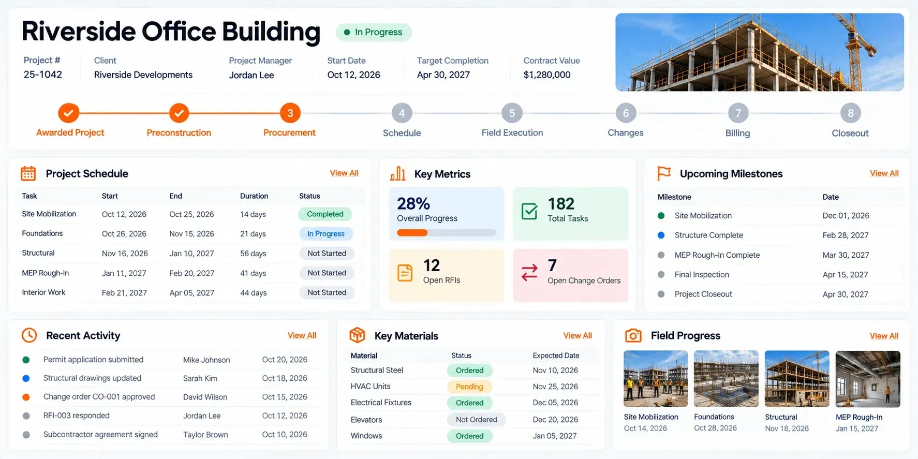
Task: Click the Not Ordered status for Elevators
Action: click(477, 420)
